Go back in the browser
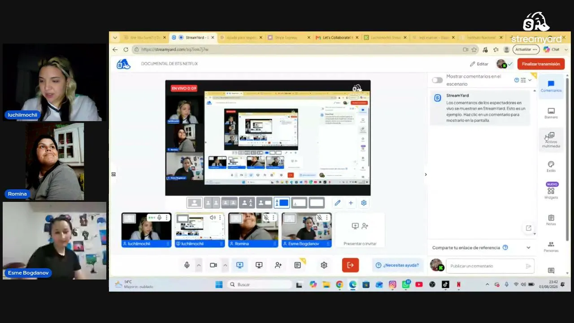This screenshot has width=574, height=323. tap(115, 49)
